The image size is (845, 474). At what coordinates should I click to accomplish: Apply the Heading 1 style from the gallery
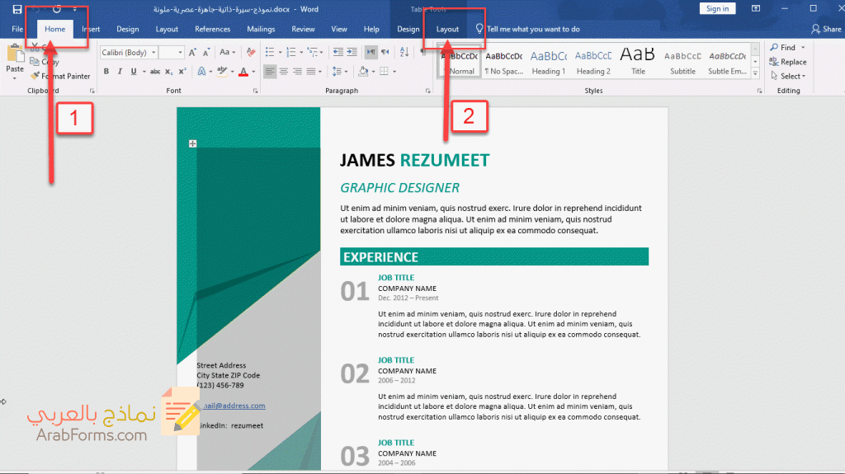(548, 62)
